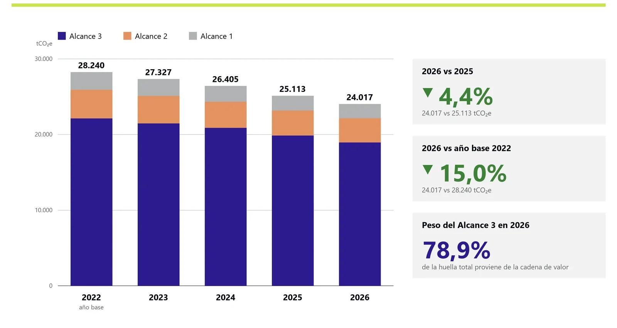Click the 15,0% reduction figure
This screenshot has height=328, width=617.
(473, 173)
